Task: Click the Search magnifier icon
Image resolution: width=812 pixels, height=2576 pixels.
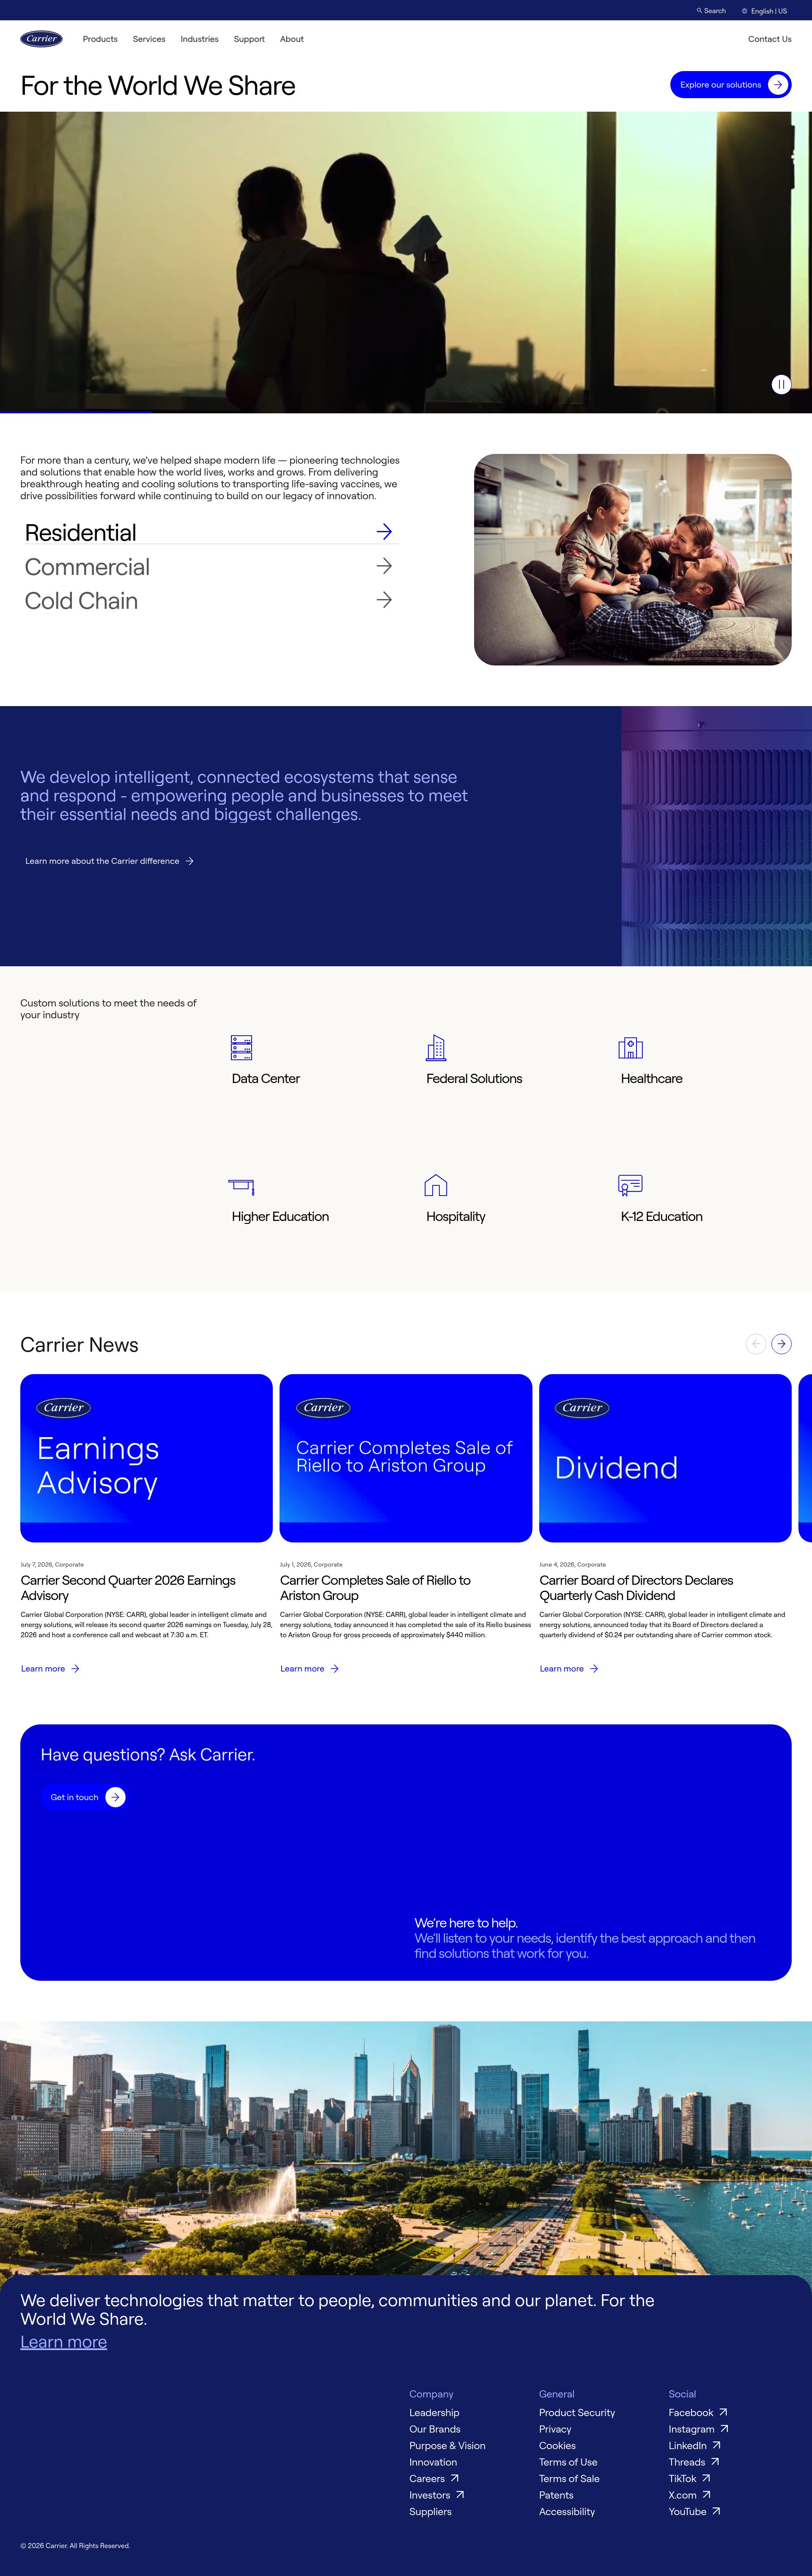Action: click(x=699, y=10)
